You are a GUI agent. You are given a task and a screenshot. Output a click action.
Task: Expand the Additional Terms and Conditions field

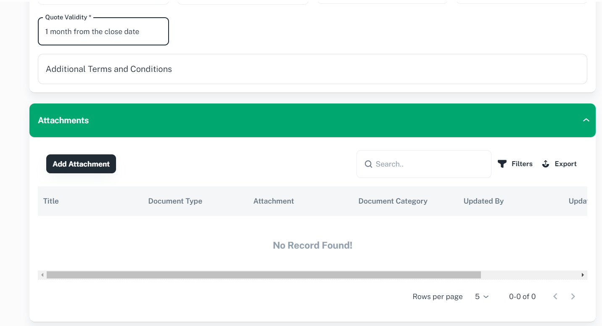pyautogui.click(x=312, y=69)
